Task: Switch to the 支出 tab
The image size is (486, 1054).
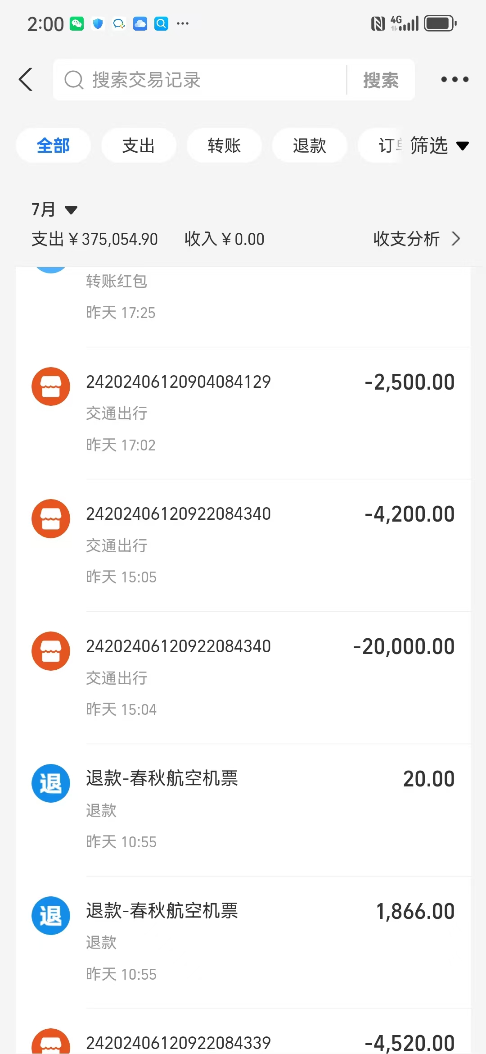Action: point(139,145)
